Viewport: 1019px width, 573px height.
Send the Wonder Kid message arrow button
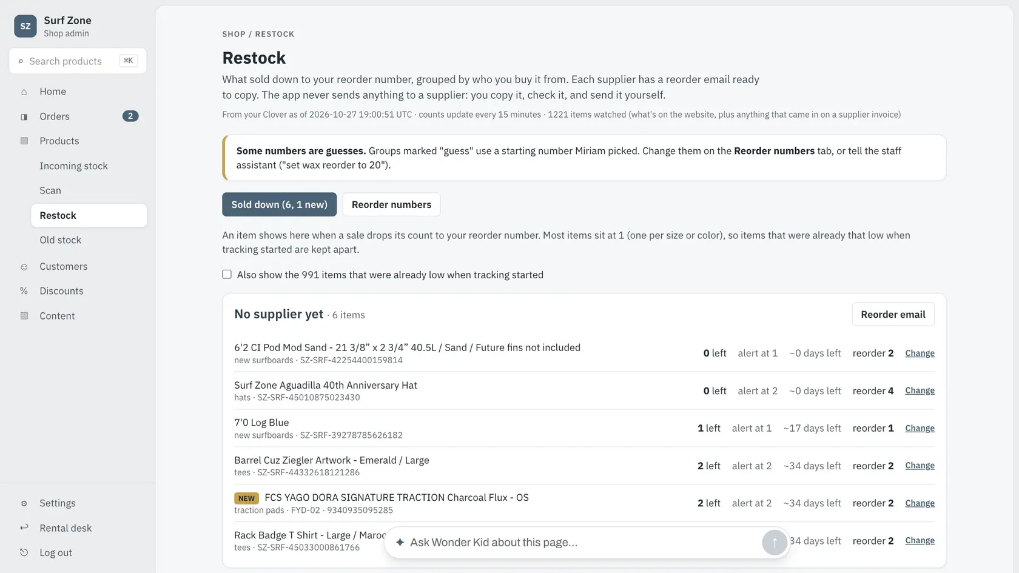point(775,543)
